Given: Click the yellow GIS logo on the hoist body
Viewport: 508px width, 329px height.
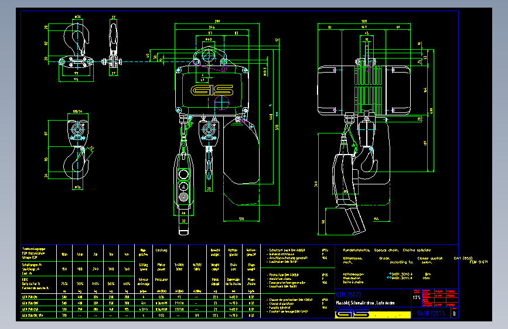Looking at the screenshot, I should (x=212, y=90).
